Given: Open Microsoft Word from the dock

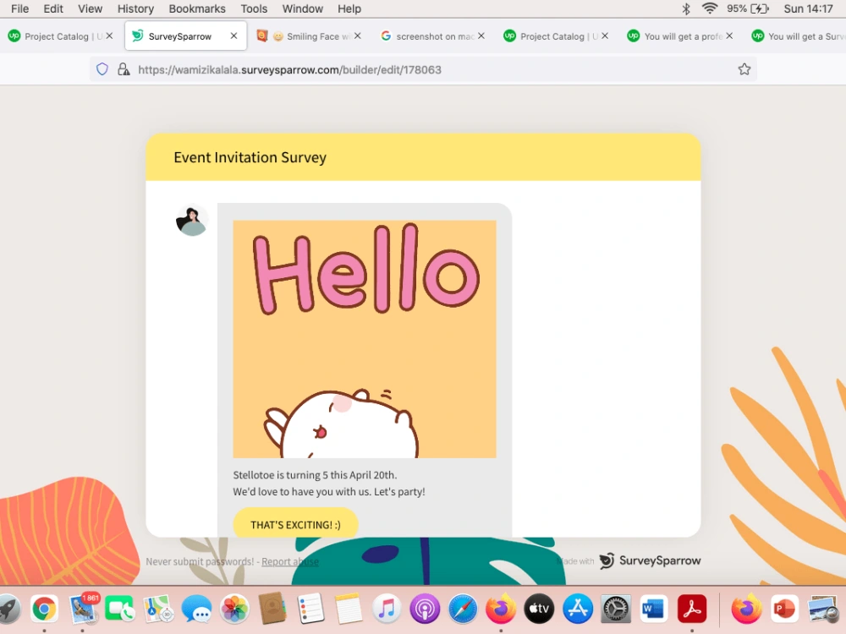Looking at the screenshot, I should coord(653,609).
